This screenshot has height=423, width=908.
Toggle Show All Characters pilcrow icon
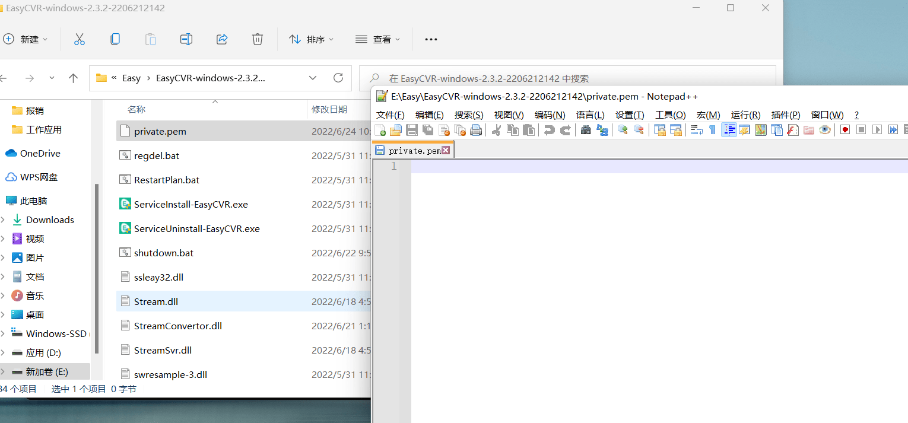click(x=712, y=130)
